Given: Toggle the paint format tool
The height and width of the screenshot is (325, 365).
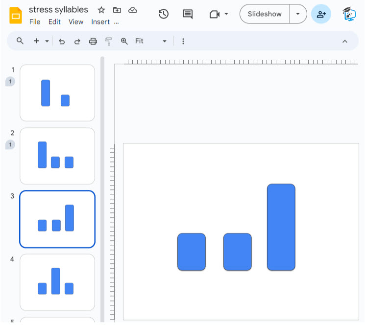Looking at the screenshot, I should click(x=108, y=41).
